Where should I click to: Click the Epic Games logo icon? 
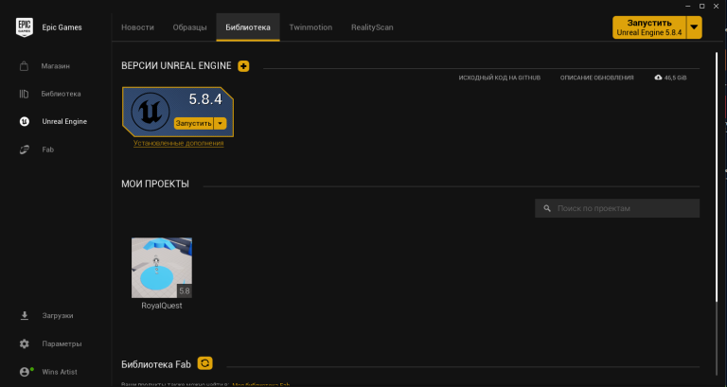pyautogui.click(x=24, y=27)
